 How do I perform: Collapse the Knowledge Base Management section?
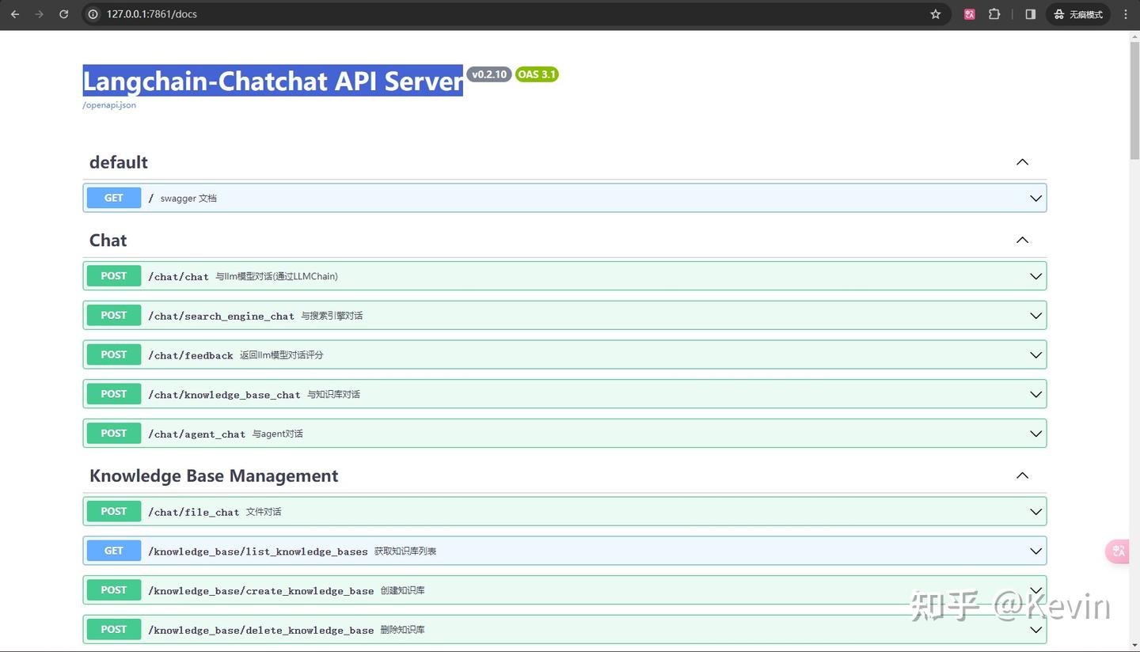pos(1022,476)
